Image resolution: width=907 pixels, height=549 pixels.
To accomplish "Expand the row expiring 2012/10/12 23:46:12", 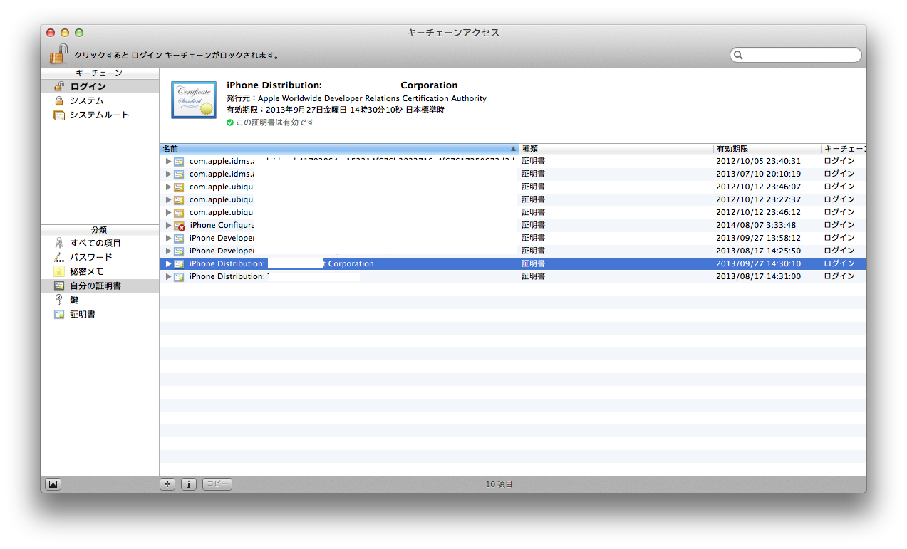I will pyautogui.click(x=169, y=213).
